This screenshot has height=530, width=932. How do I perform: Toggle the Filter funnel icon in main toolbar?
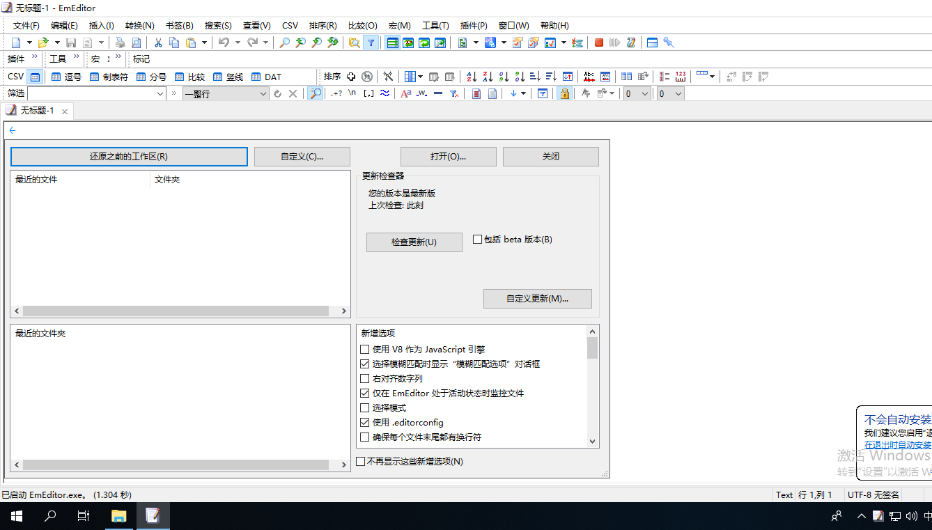(371, 42)
